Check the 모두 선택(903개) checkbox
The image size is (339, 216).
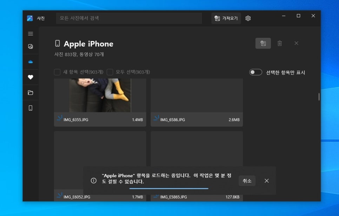[110, 72]
